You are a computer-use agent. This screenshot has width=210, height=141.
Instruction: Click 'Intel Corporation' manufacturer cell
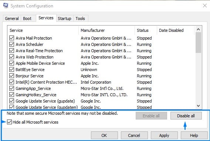point(96,82)
